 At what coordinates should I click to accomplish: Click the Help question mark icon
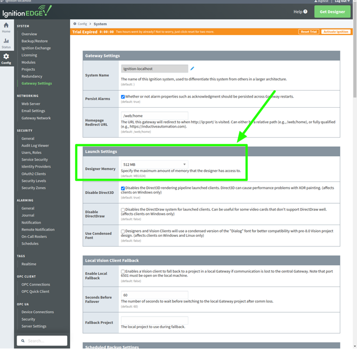pos(305,12)
